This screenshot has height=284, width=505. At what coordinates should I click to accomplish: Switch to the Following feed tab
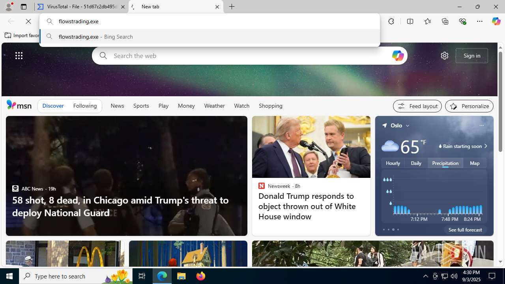pos(85,106)
